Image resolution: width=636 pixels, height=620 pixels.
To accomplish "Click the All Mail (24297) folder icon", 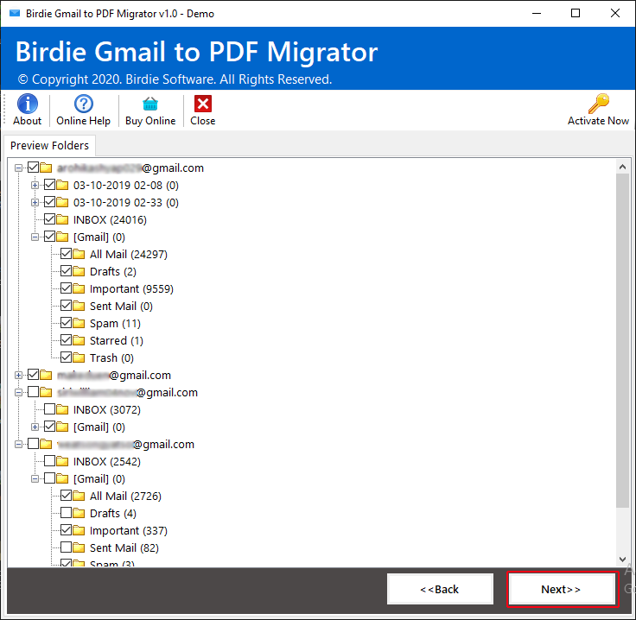I will (79, 254).
